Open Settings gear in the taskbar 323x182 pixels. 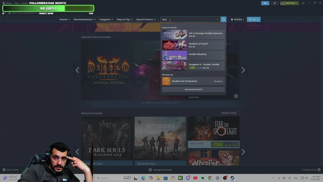point(218,178)
